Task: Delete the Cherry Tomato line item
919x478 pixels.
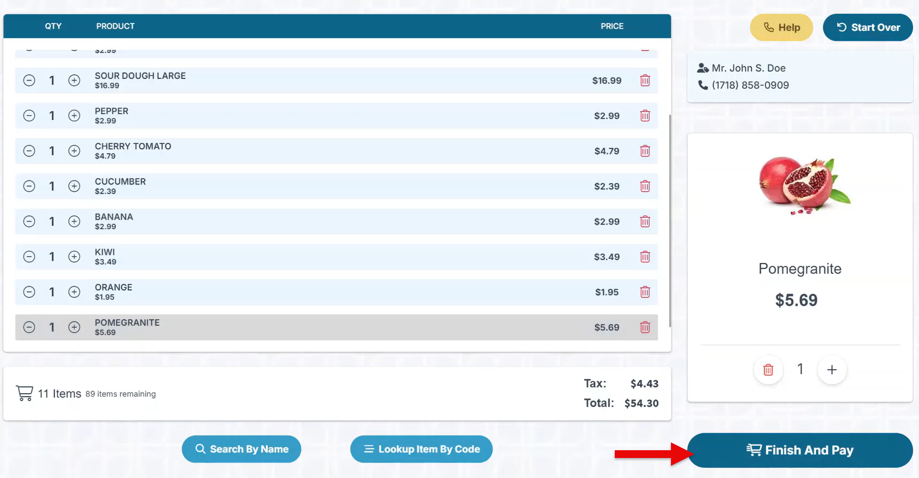Action: 645,151
